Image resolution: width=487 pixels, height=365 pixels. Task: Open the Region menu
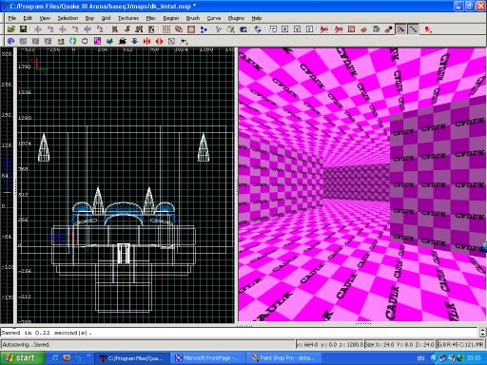click(171, 18)
